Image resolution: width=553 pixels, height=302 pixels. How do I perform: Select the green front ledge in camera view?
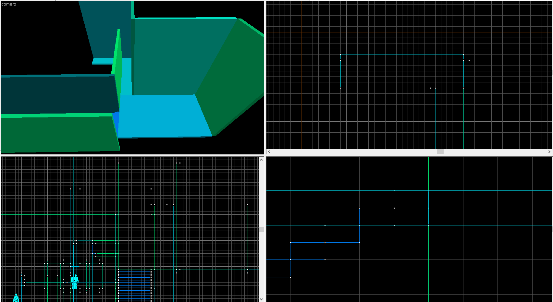pos(58,133)
